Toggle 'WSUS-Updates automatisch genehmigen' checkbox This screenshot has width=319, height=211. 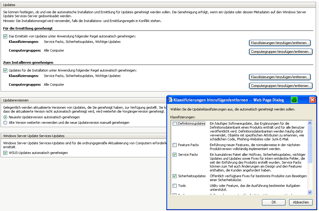coord(5,153)
